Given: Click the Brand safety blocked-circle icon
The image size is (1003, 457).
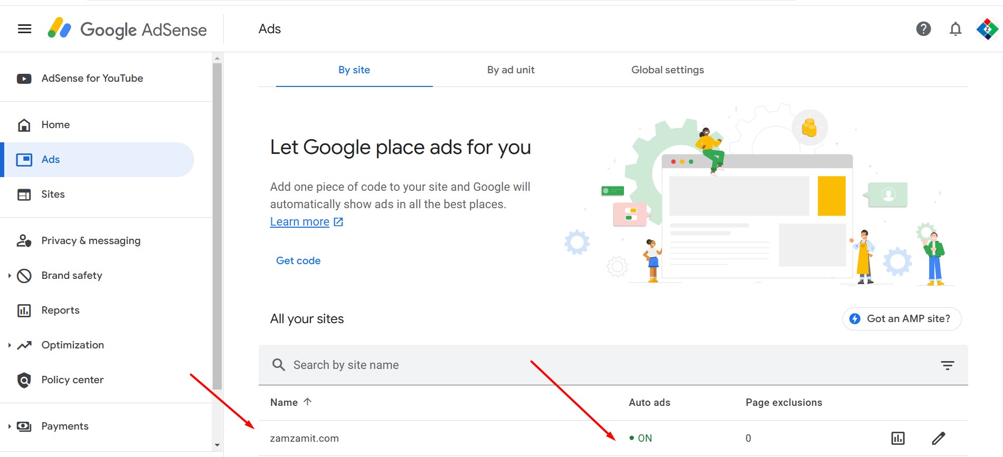Looking at the screenshot, I should (x=24, y=276).
